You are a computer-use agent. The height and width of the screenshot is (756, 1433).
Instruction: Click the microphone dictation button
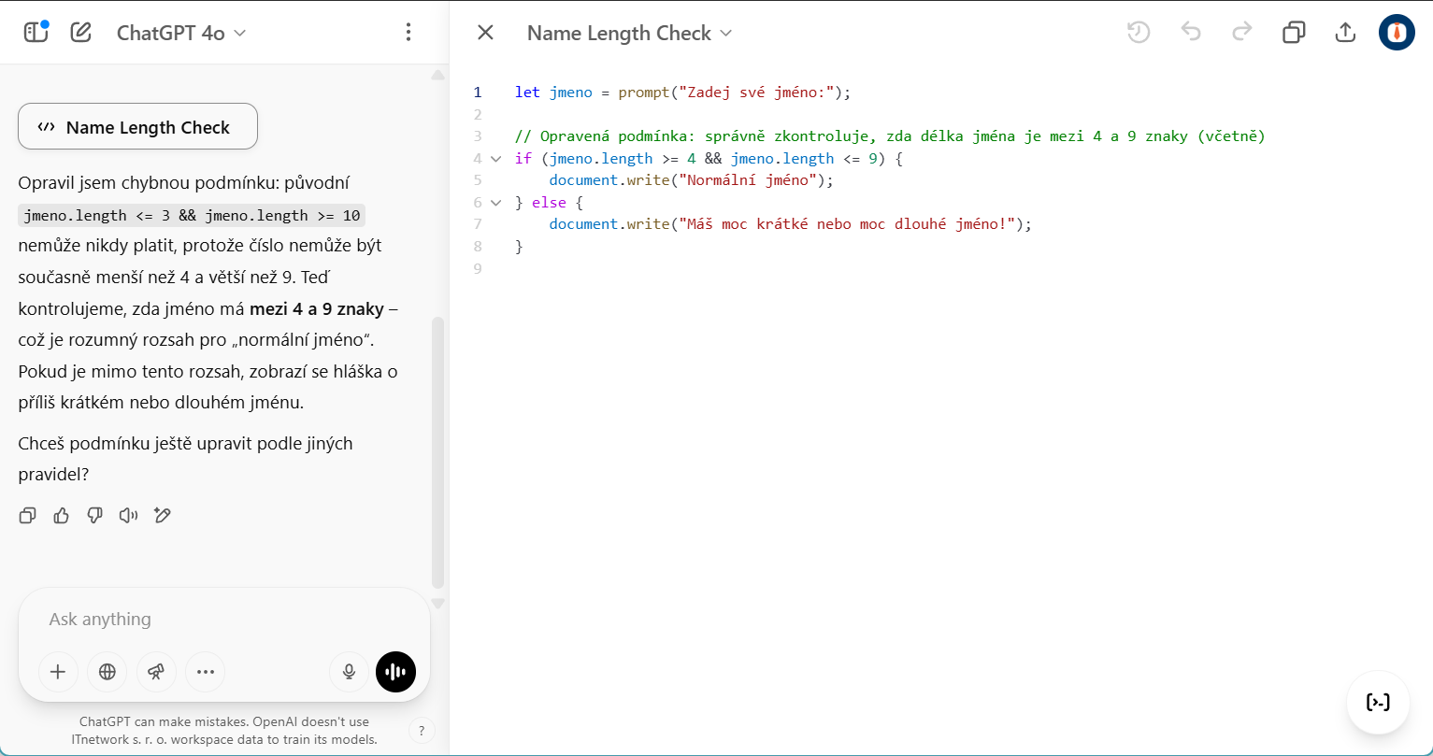(x=349, y=671)
